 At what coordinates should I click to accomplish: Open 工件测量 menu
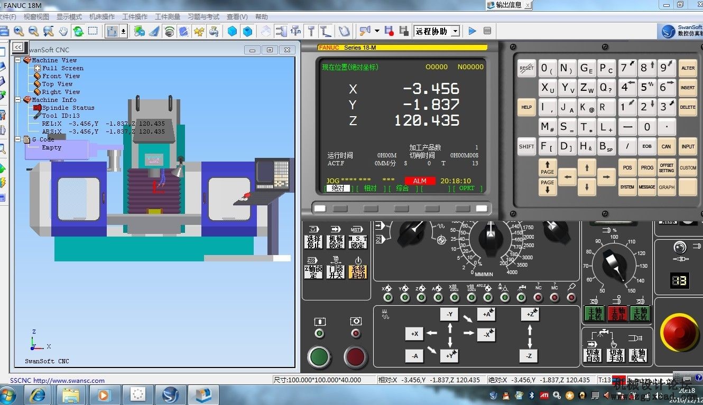coord(168,17)
